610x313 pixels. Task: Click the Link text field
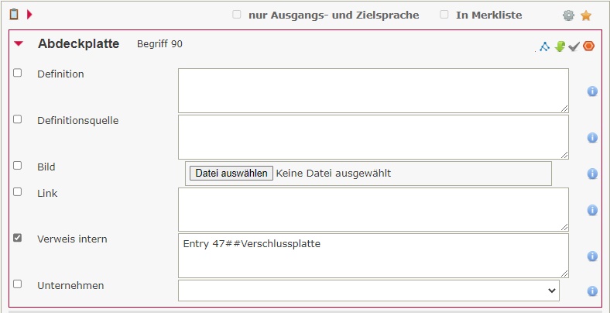[373, 209]
